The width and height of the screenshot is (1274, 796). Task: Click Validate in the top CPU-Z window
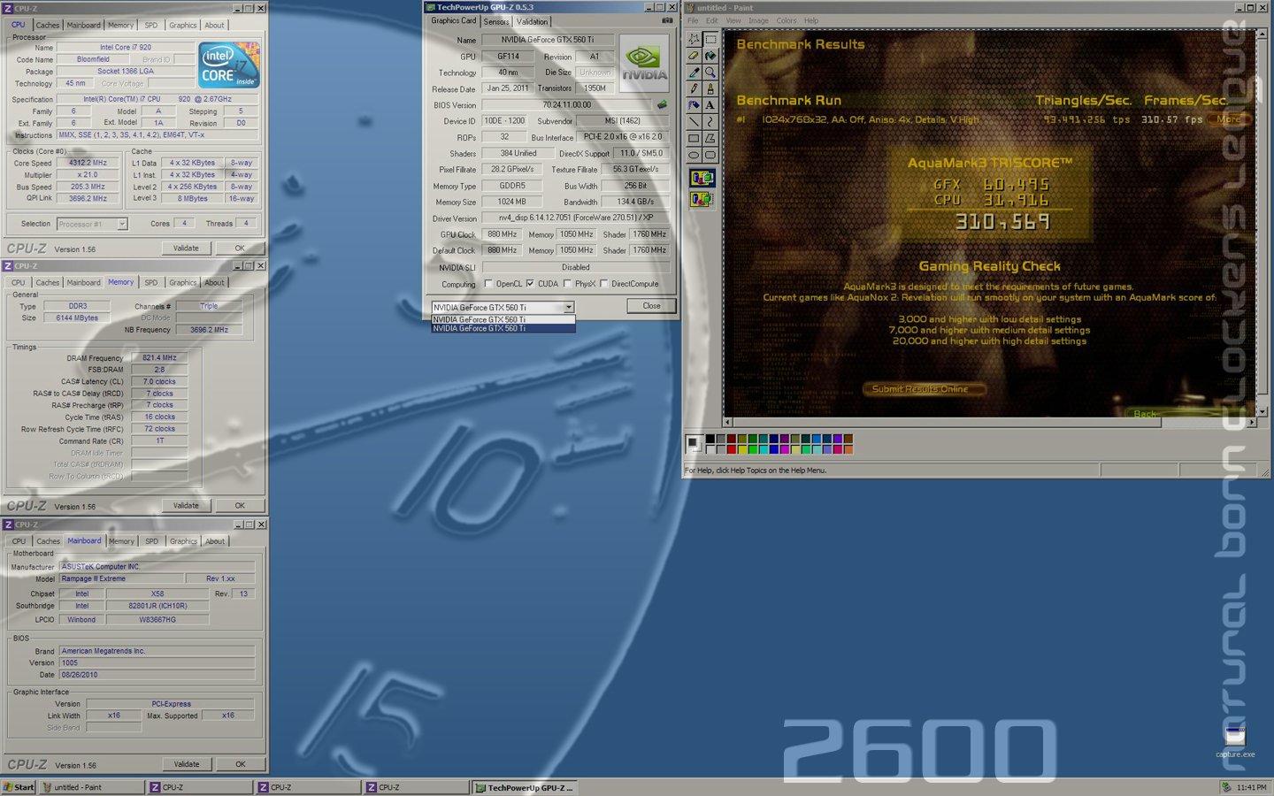click(x=186, y=249)
